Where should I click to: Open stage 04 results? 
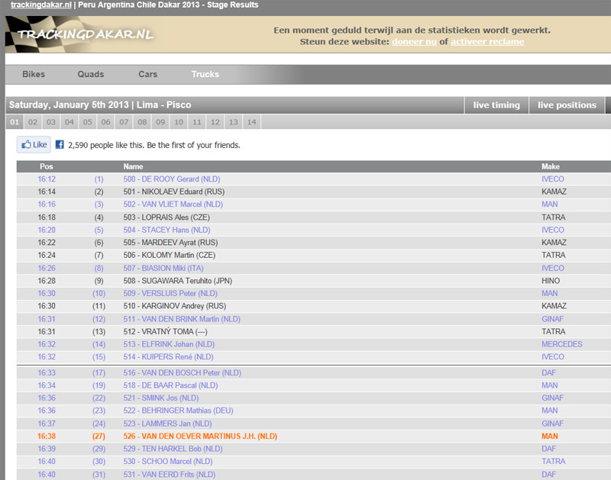pos(70,122)
